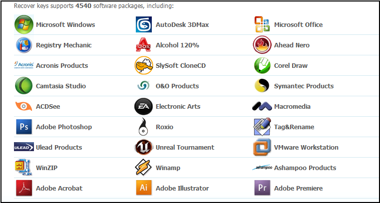
Task: Select the Winamp lightning bolt icon
Action: coord(143,168)
